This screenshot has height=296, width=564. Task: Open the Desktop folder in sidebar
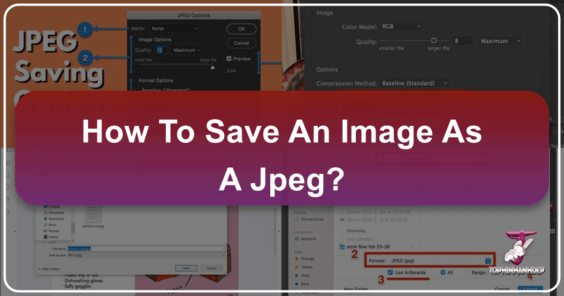pos(55,206)
